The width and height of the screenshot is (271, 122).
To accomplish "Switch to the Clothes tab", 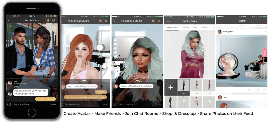I will pos(186,27).
